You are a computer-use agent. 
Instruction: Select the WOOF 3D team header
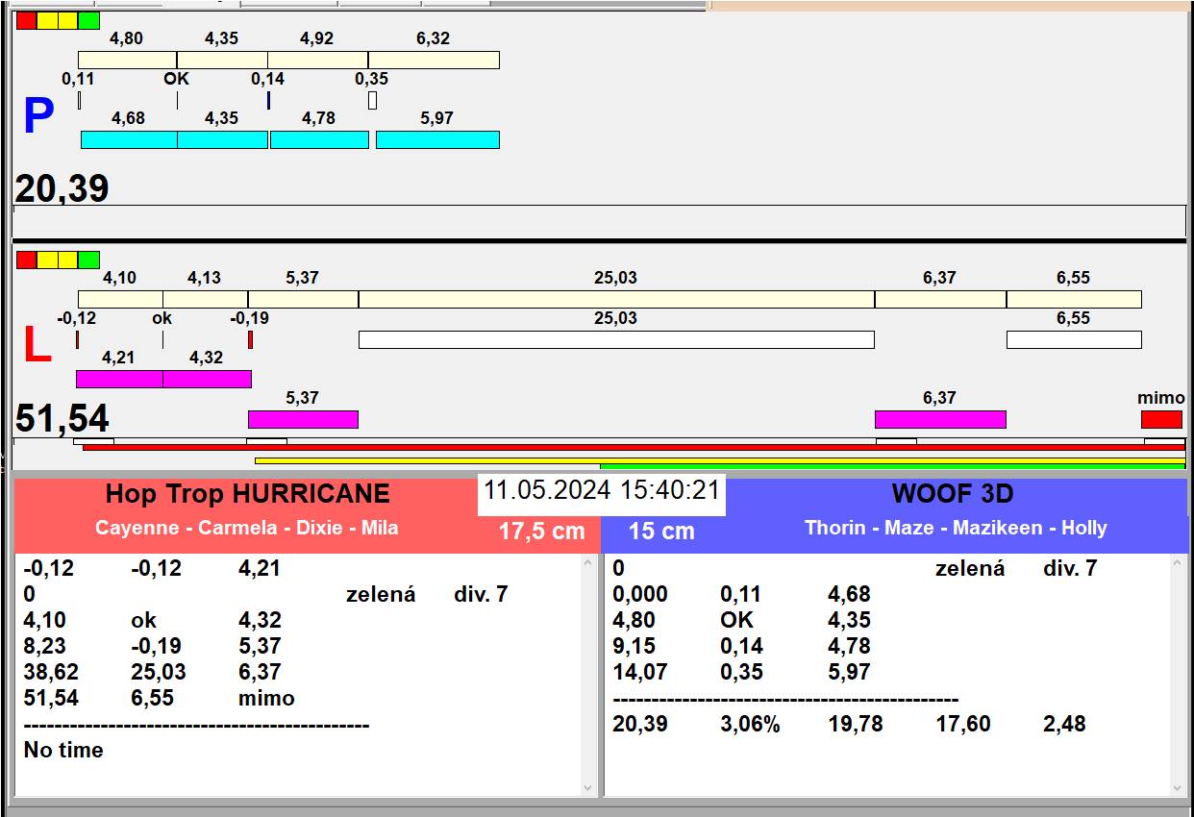(x=952, y=494)
